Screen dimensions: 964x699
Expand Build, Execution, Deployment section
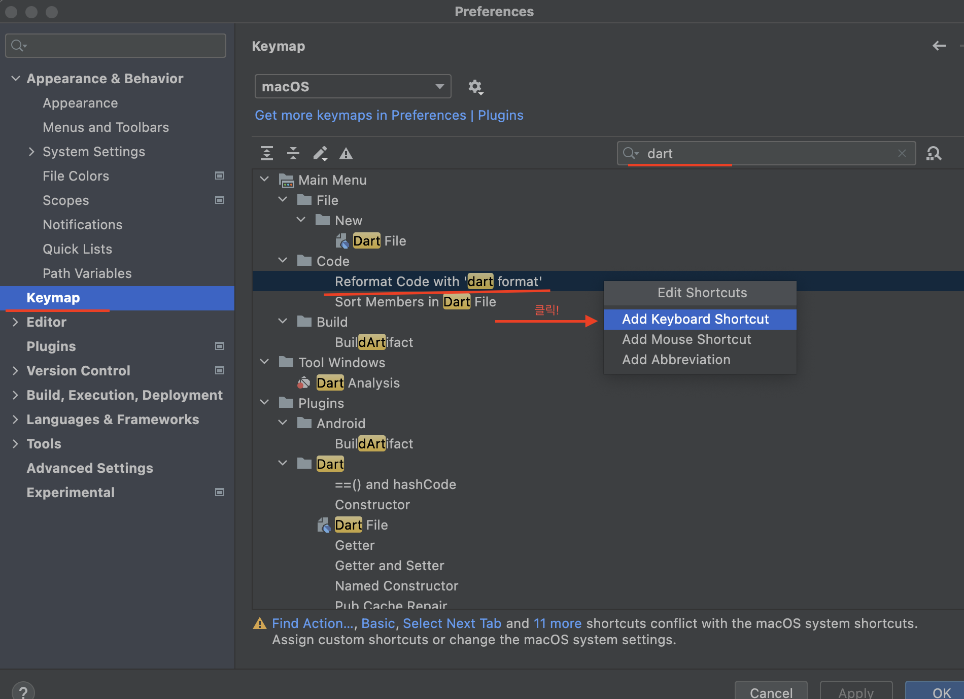coord(15,395)
